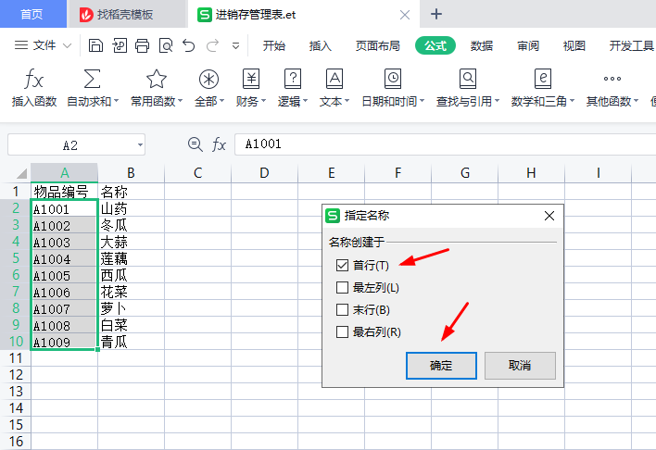Click the Redo arrow icon
This screenshot has height=450, width=656.
tap(212, 45)
